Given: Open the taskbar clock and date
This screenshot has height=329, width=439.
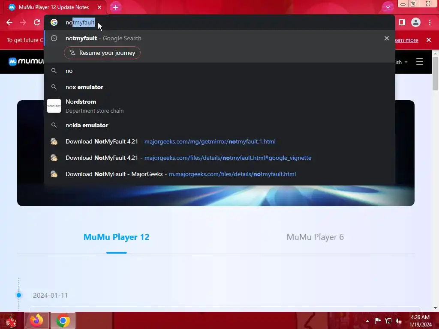Looking at the screenshot, I should click(x=421, y=321).
